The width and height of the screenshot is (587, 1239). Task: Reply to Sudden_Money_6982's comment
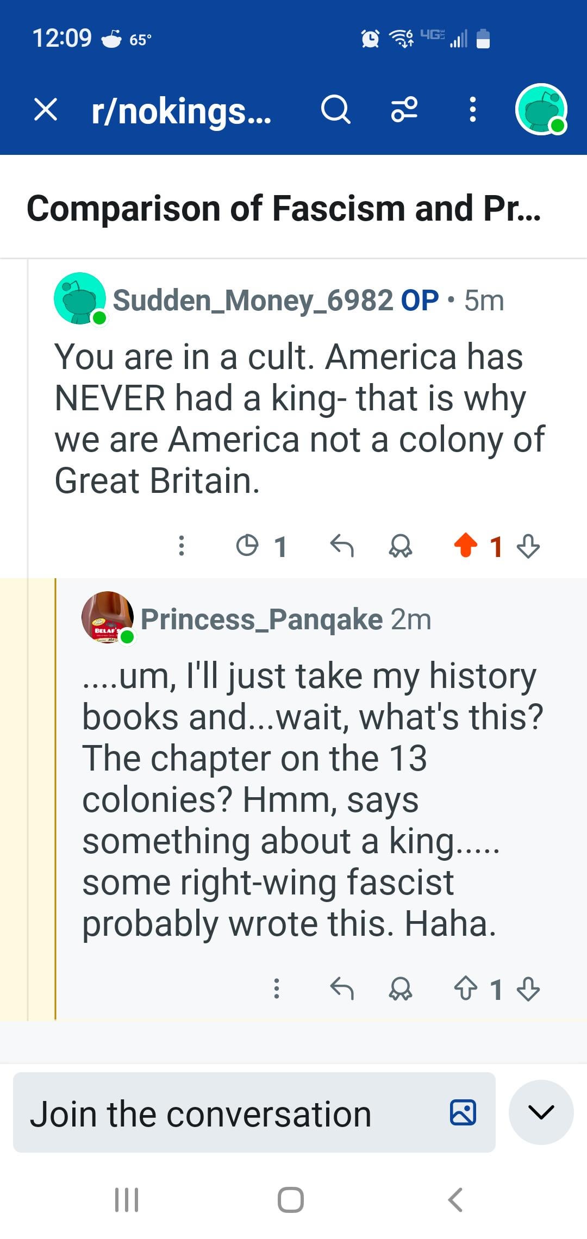pyautogui.click(x=342, y=546)
